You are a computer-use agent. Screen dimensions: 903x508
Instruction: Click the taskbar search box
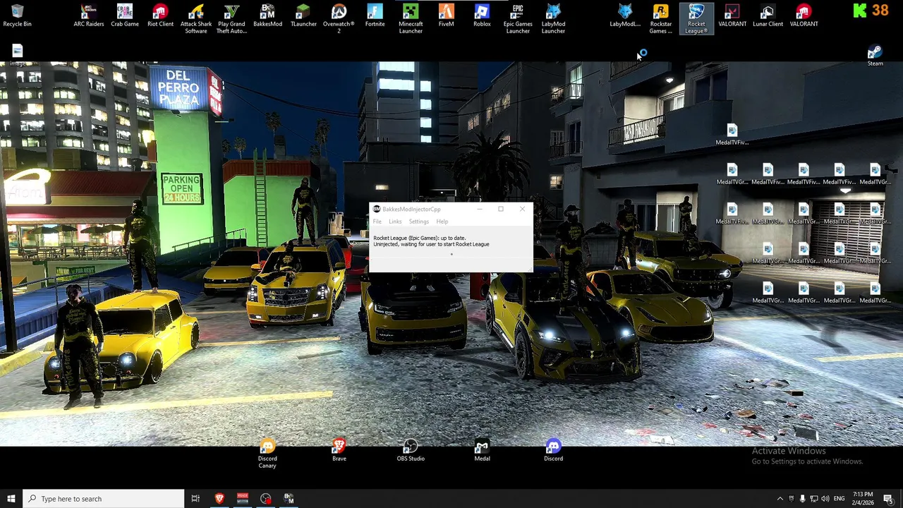(x=104, y=499)
